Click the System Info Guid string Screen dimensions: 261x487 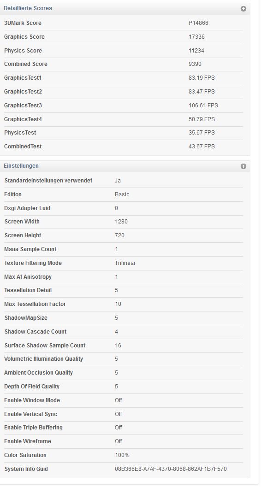[171, 469]
